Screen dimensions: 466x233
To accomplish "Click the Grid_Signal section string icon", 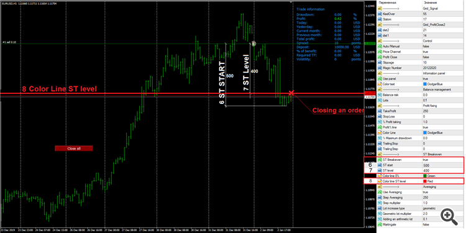I will point(379,9).
